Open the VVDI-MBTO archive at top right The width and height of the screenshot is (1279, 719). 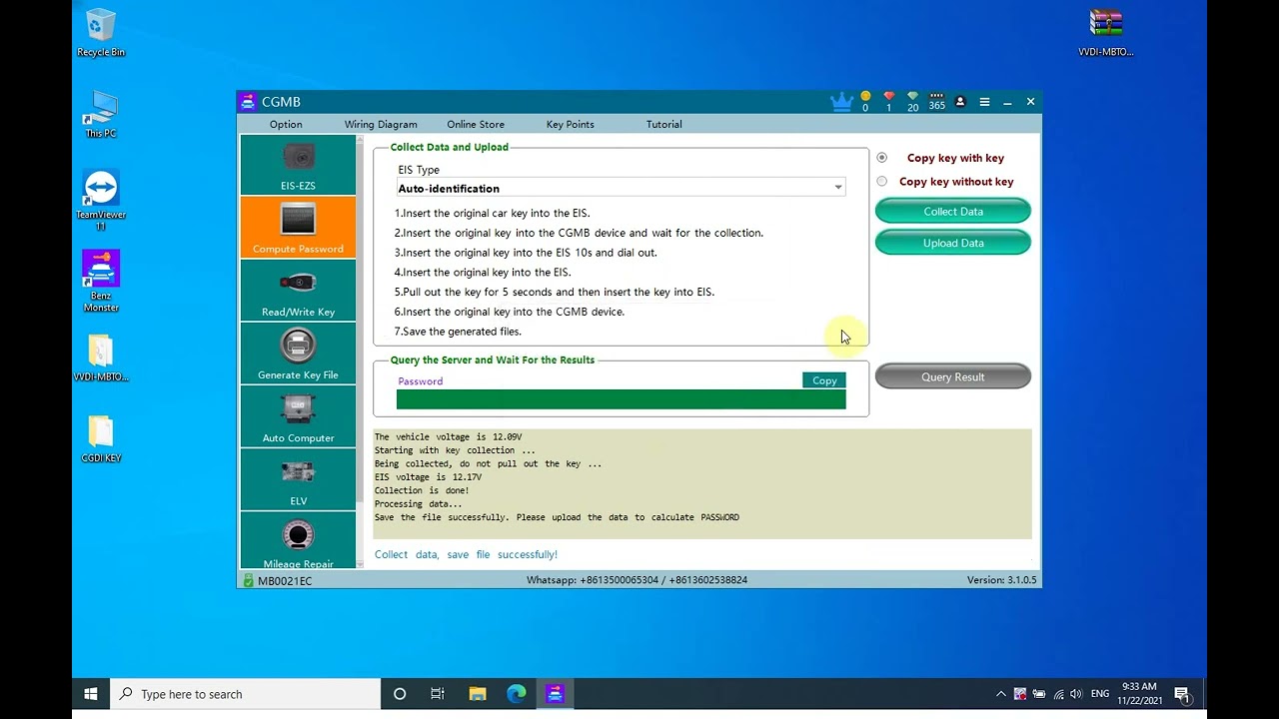(x=1106, y=32)
